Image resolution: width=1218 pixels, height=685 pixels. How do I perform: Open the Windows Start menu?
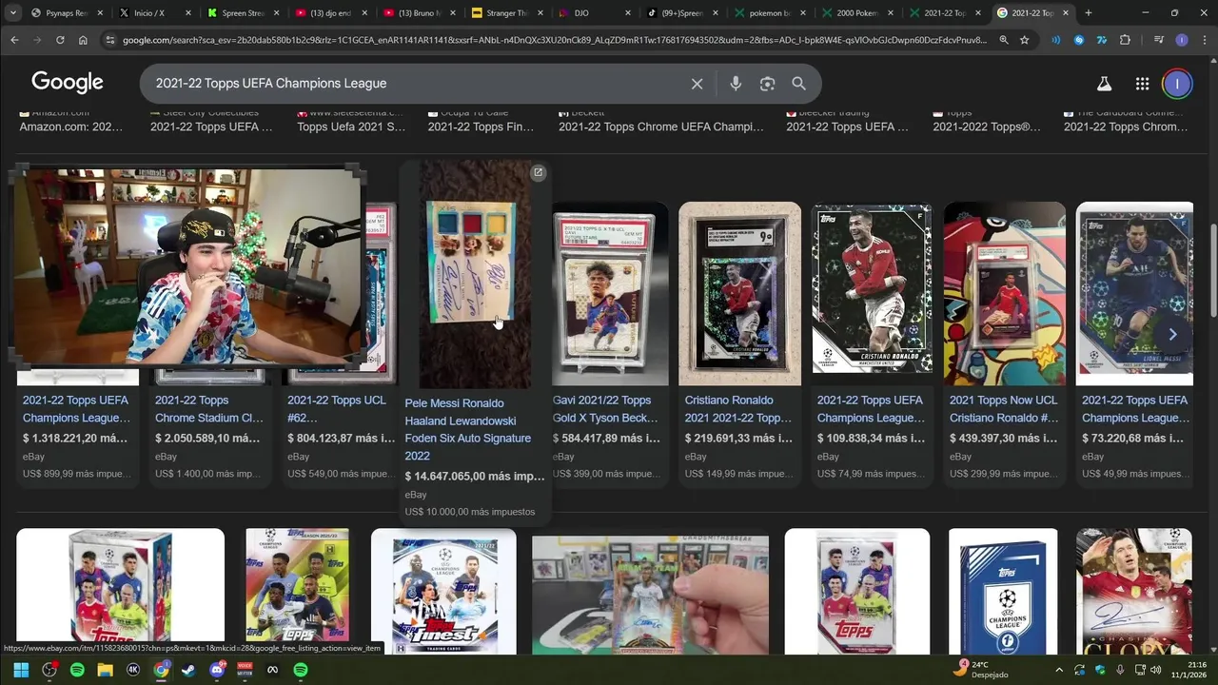pos(21,670)
